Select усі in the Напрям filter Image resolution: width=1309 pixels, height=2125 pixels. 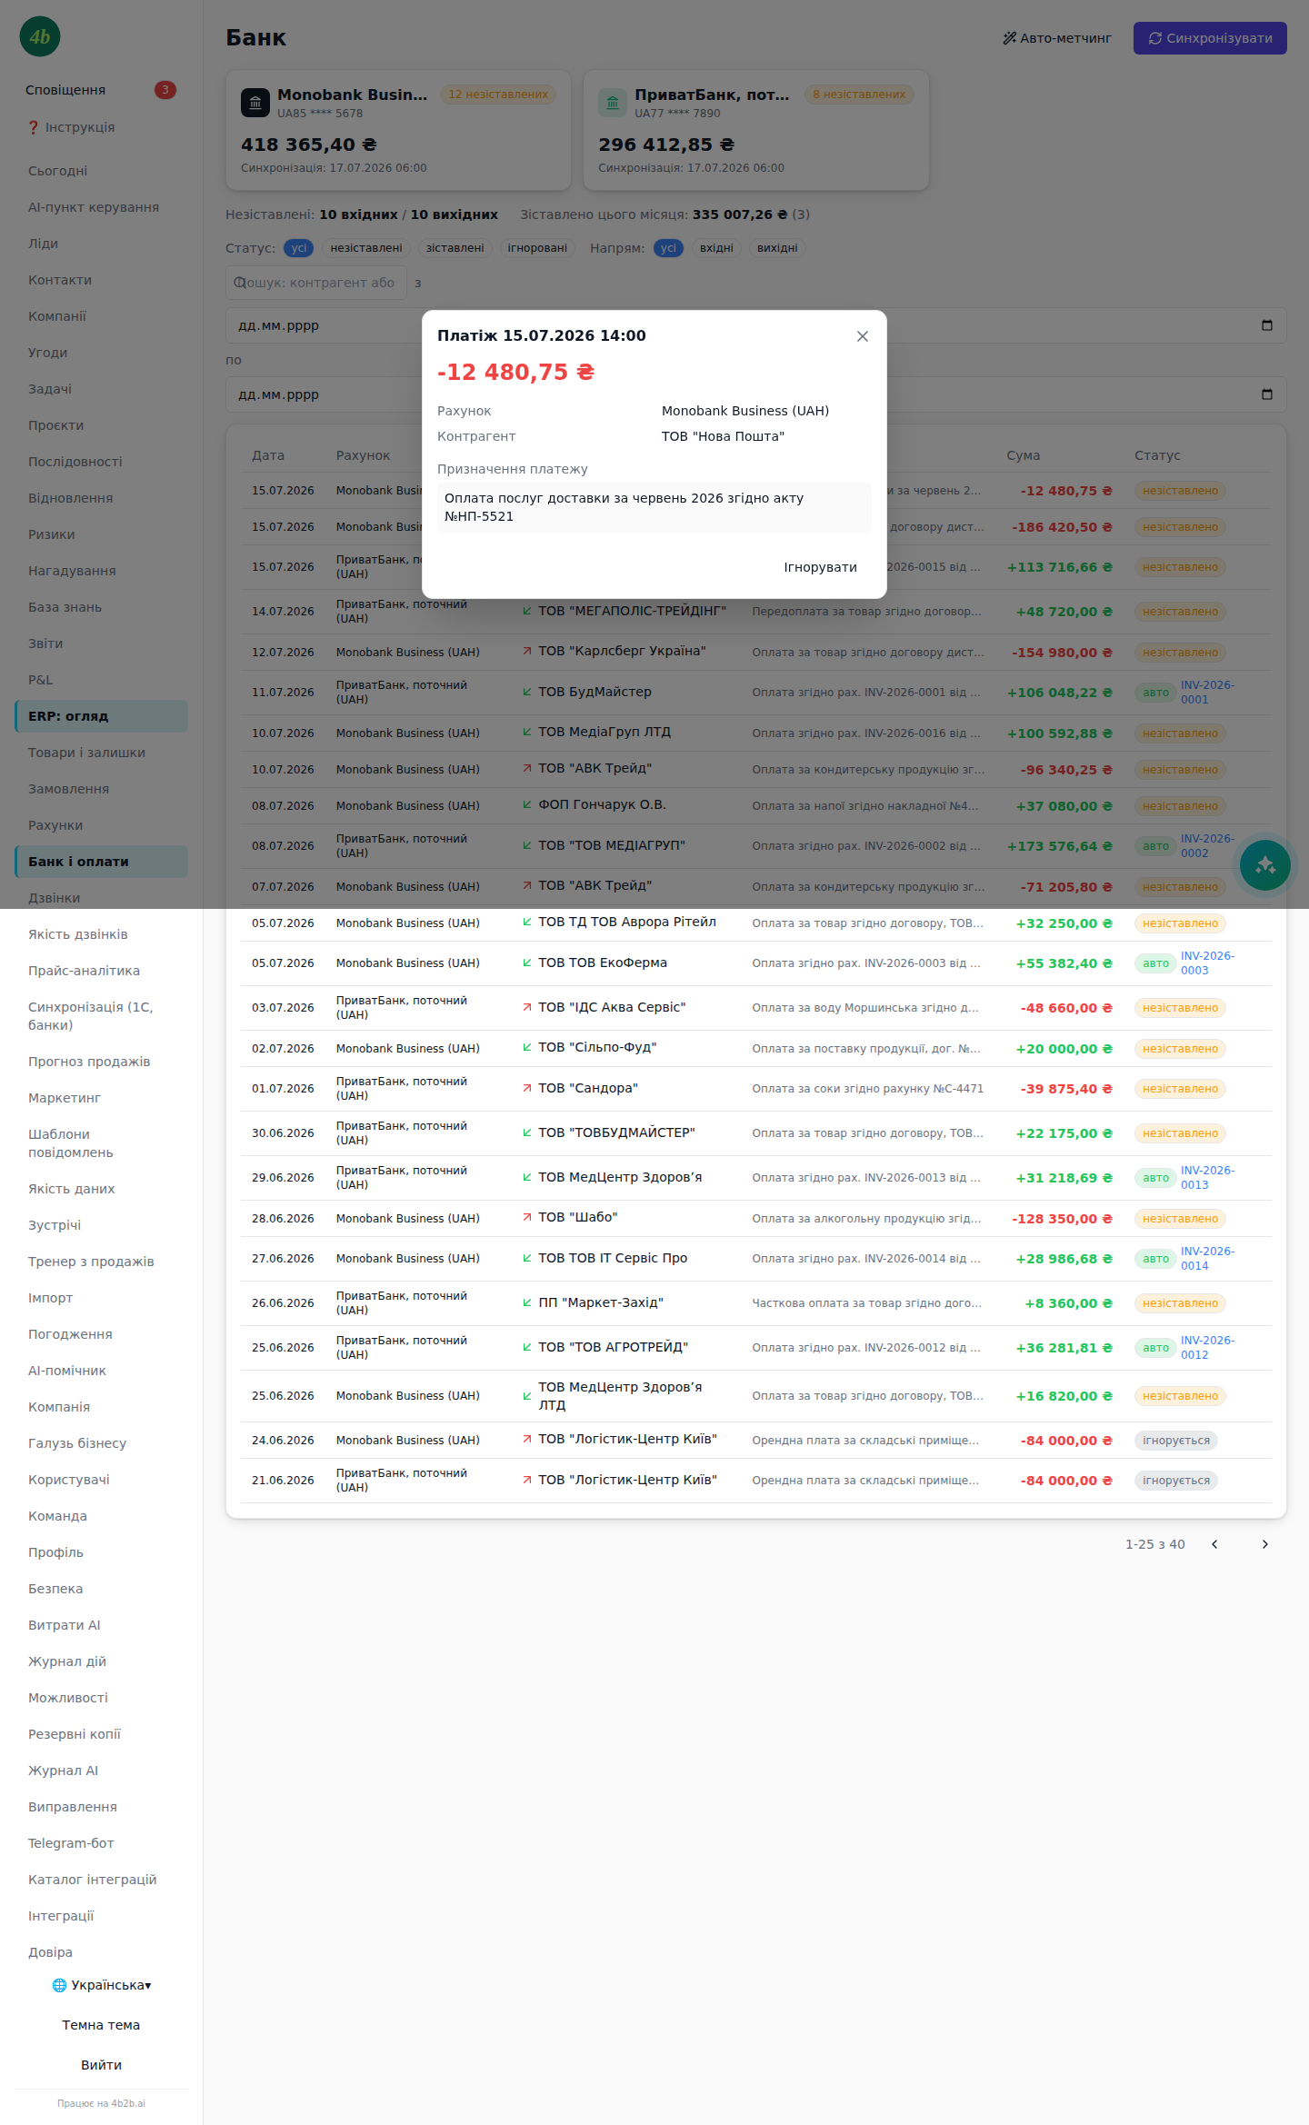669,248
